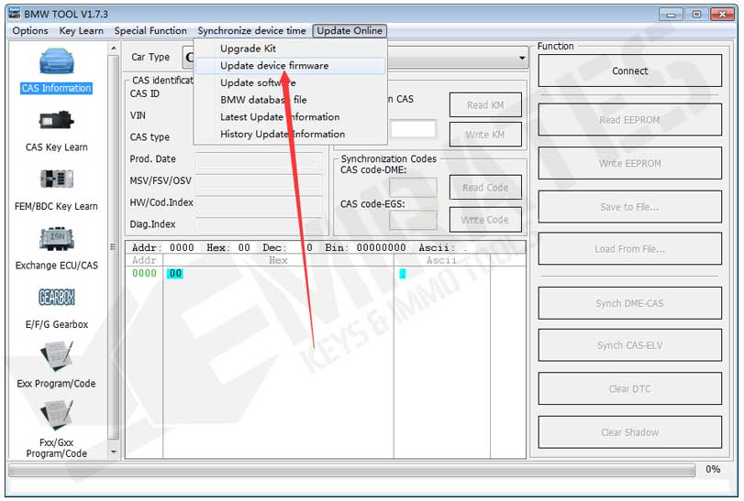The height and width of the screenshot is (501, 744).
Task: Select the highlighted hex byte 00
Action: 175,273
